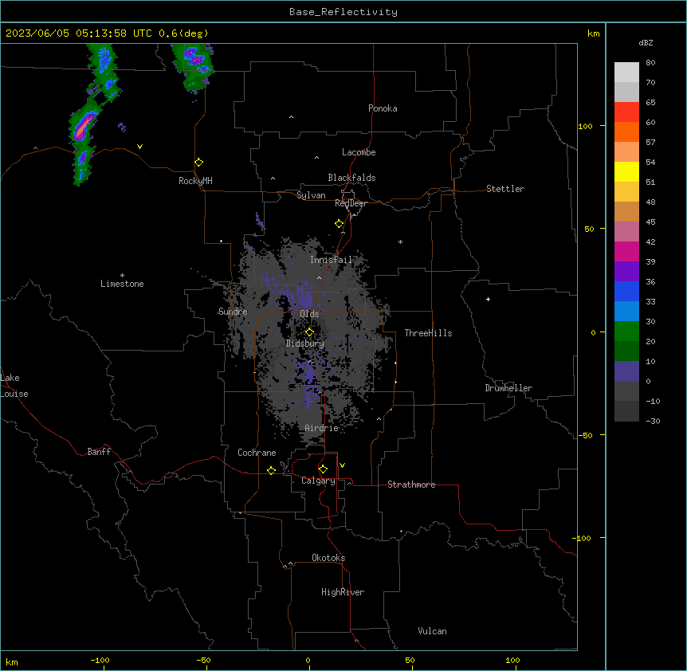Select the ThreeHills label
This screenshot has width=687, height=671.
click(x=428, y=333)
